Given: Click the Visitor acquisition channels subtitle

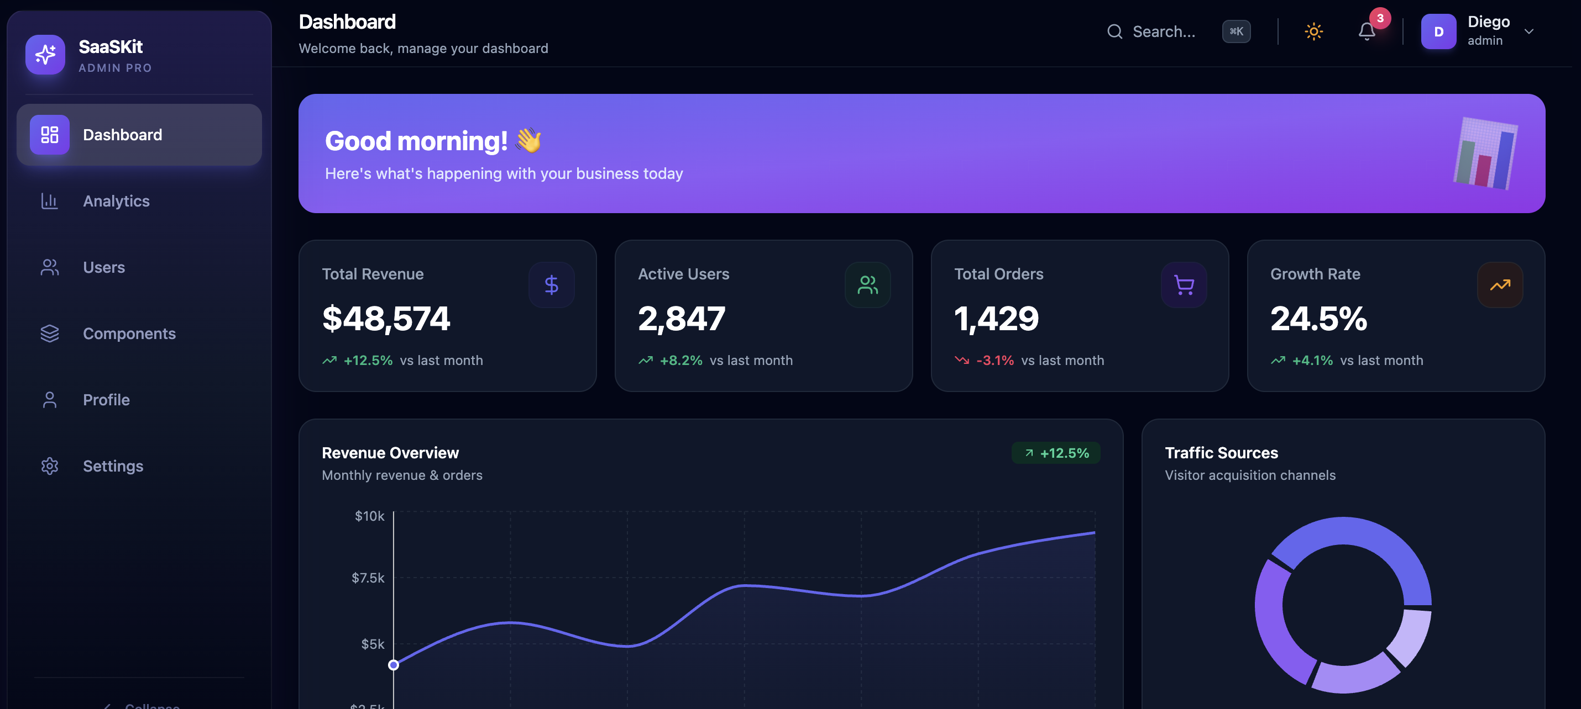Looking at the screenshot, I should tap(1249, 475).
